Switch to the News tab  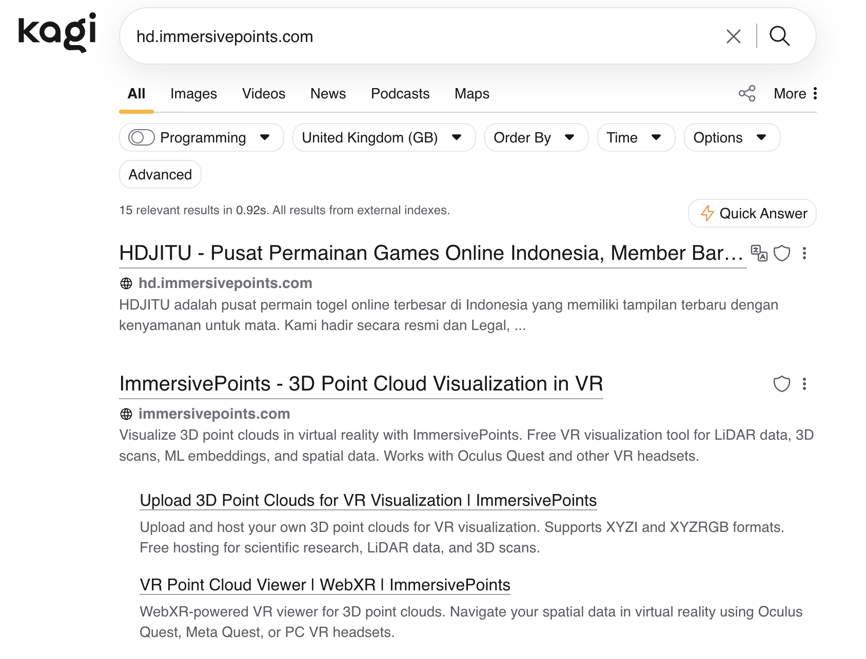[328, 94]
